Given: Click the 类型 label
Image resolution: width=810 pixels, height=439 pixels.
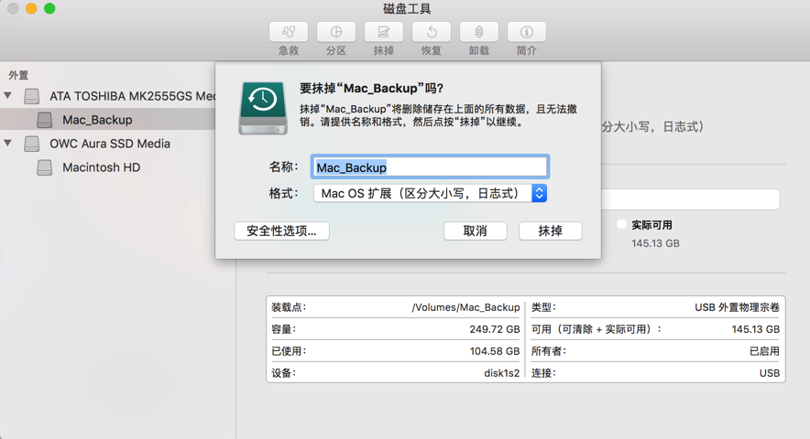Looking at the screenshot, I should (x=543, y=307).
